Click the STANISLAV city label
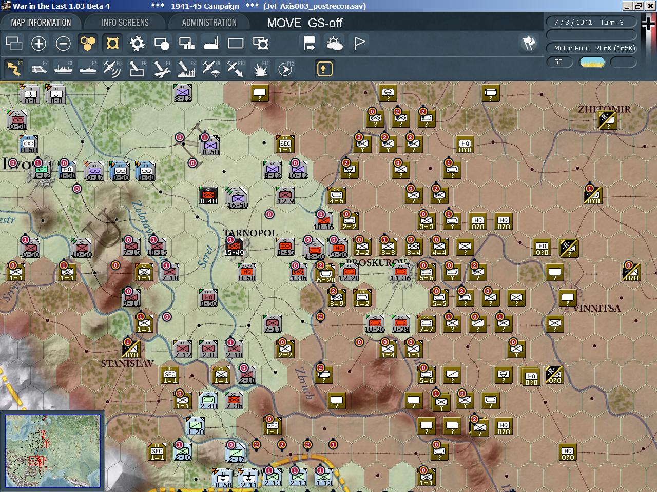This screenshot has width=657, height=492. [127, 364]
